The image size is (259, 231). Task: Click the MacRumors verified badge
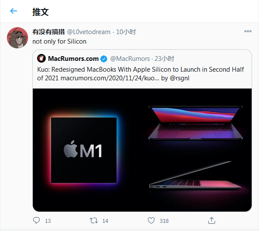[104, 59]
